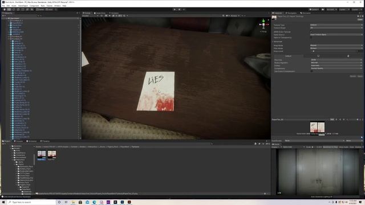Toggle Alpha Is Transparency checkbox
Screen dimensions: 365x205
pos(311,38)
